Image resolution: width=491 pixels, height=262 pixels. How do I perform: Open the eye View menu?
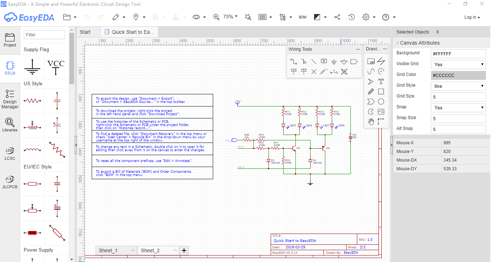point(199,17)
